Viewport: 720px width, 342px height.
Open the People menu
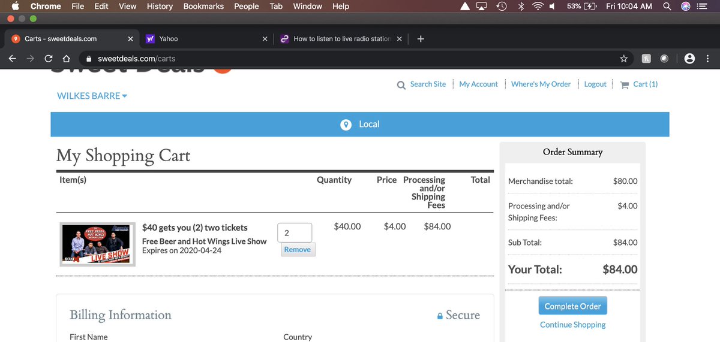click(247, 6)
